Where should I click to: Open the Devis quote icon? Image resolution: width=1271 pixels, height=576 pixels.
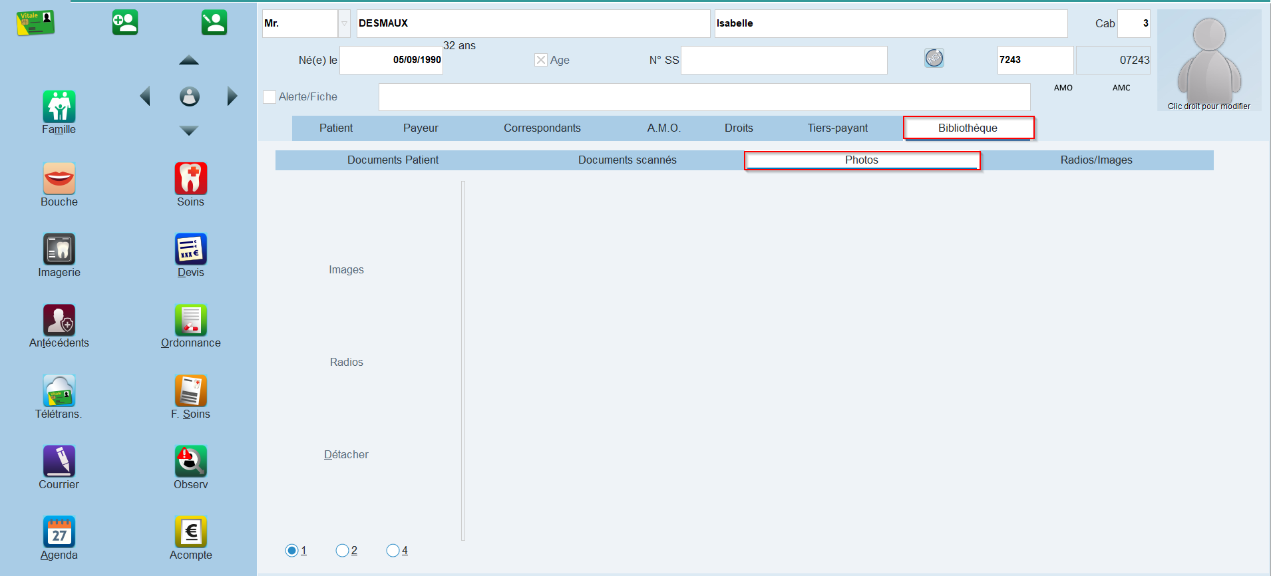[x=191, y=249]
